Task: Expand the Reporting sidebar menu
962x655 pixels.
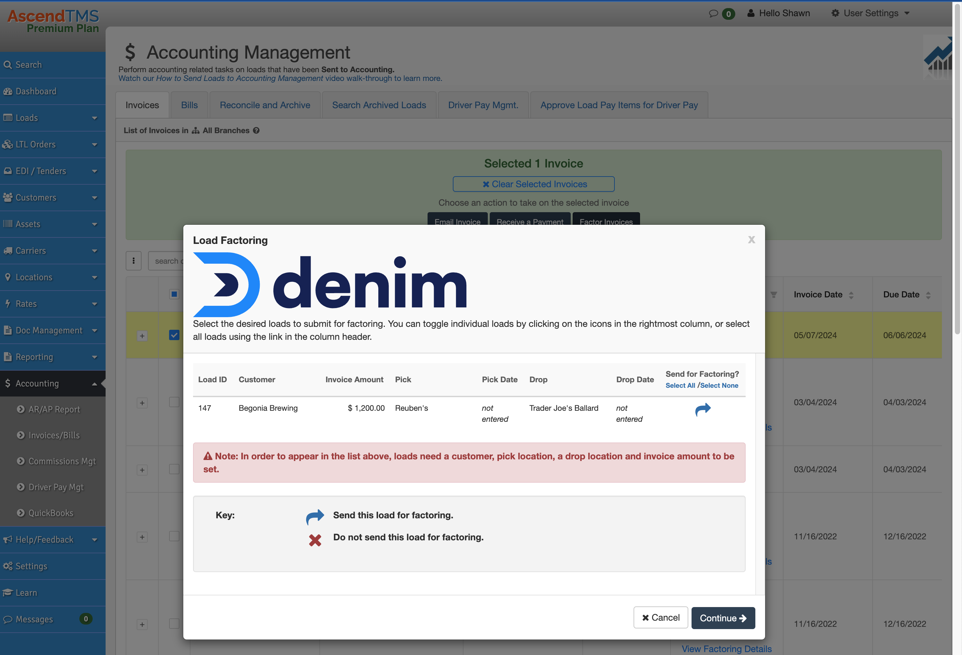Action: click(x=52, y=357)
